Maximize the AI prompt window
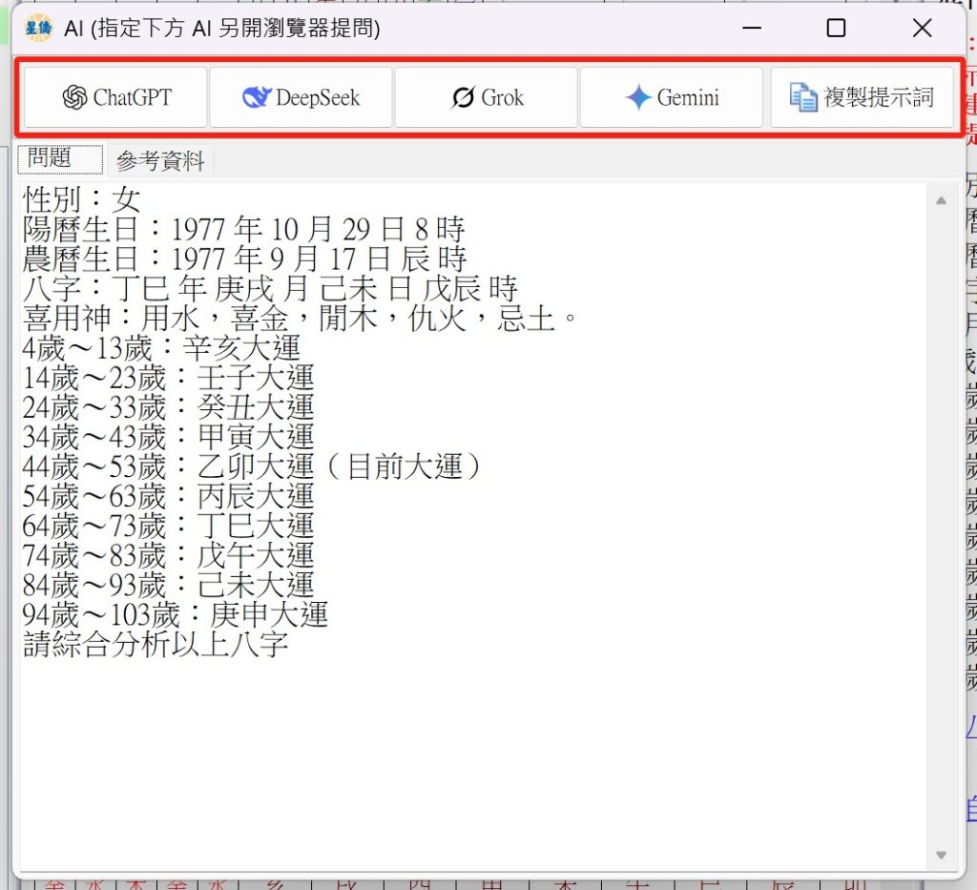This screenshot has height=890, width=977. [x=836, y=29]
